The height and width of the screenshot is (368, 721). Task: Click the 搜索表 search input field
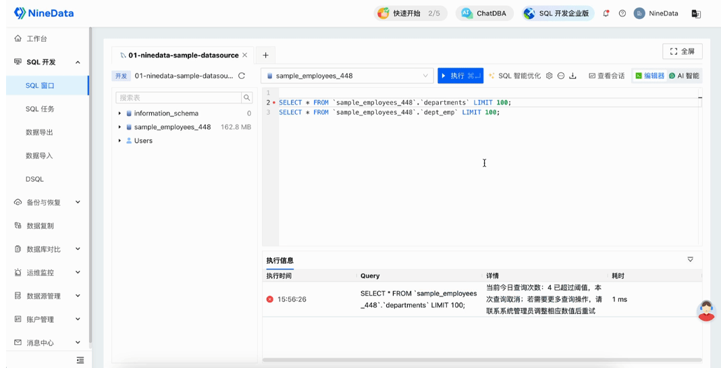179,98
